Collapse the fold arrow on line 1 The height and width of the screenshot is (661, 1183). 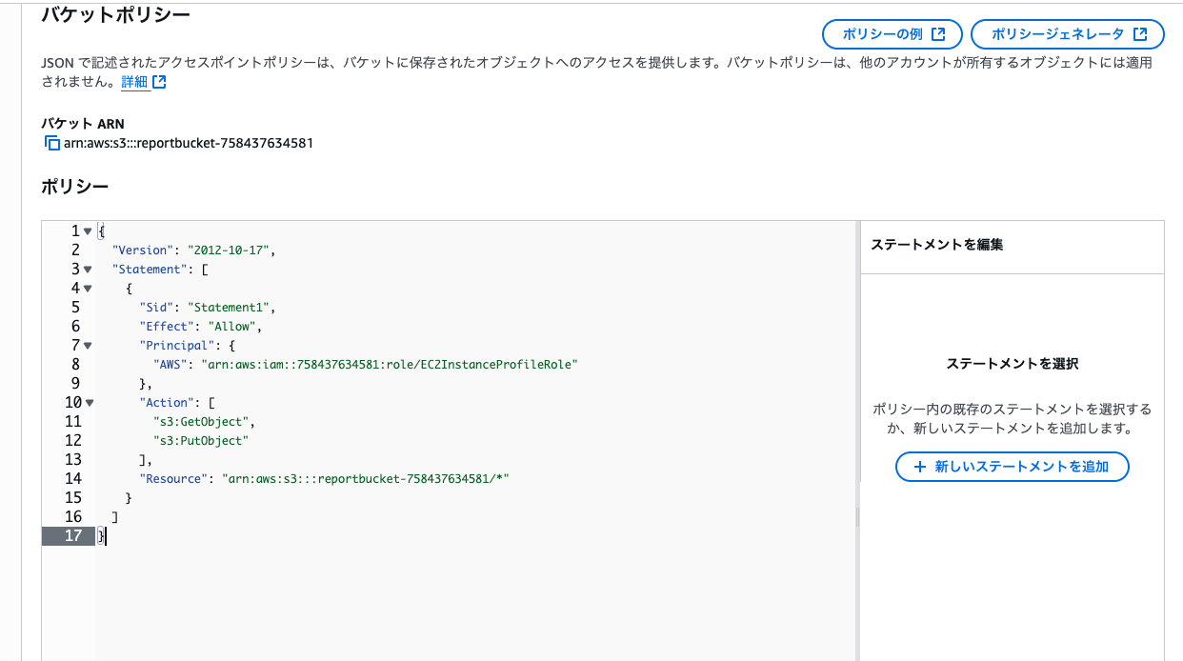click(88, 231)
